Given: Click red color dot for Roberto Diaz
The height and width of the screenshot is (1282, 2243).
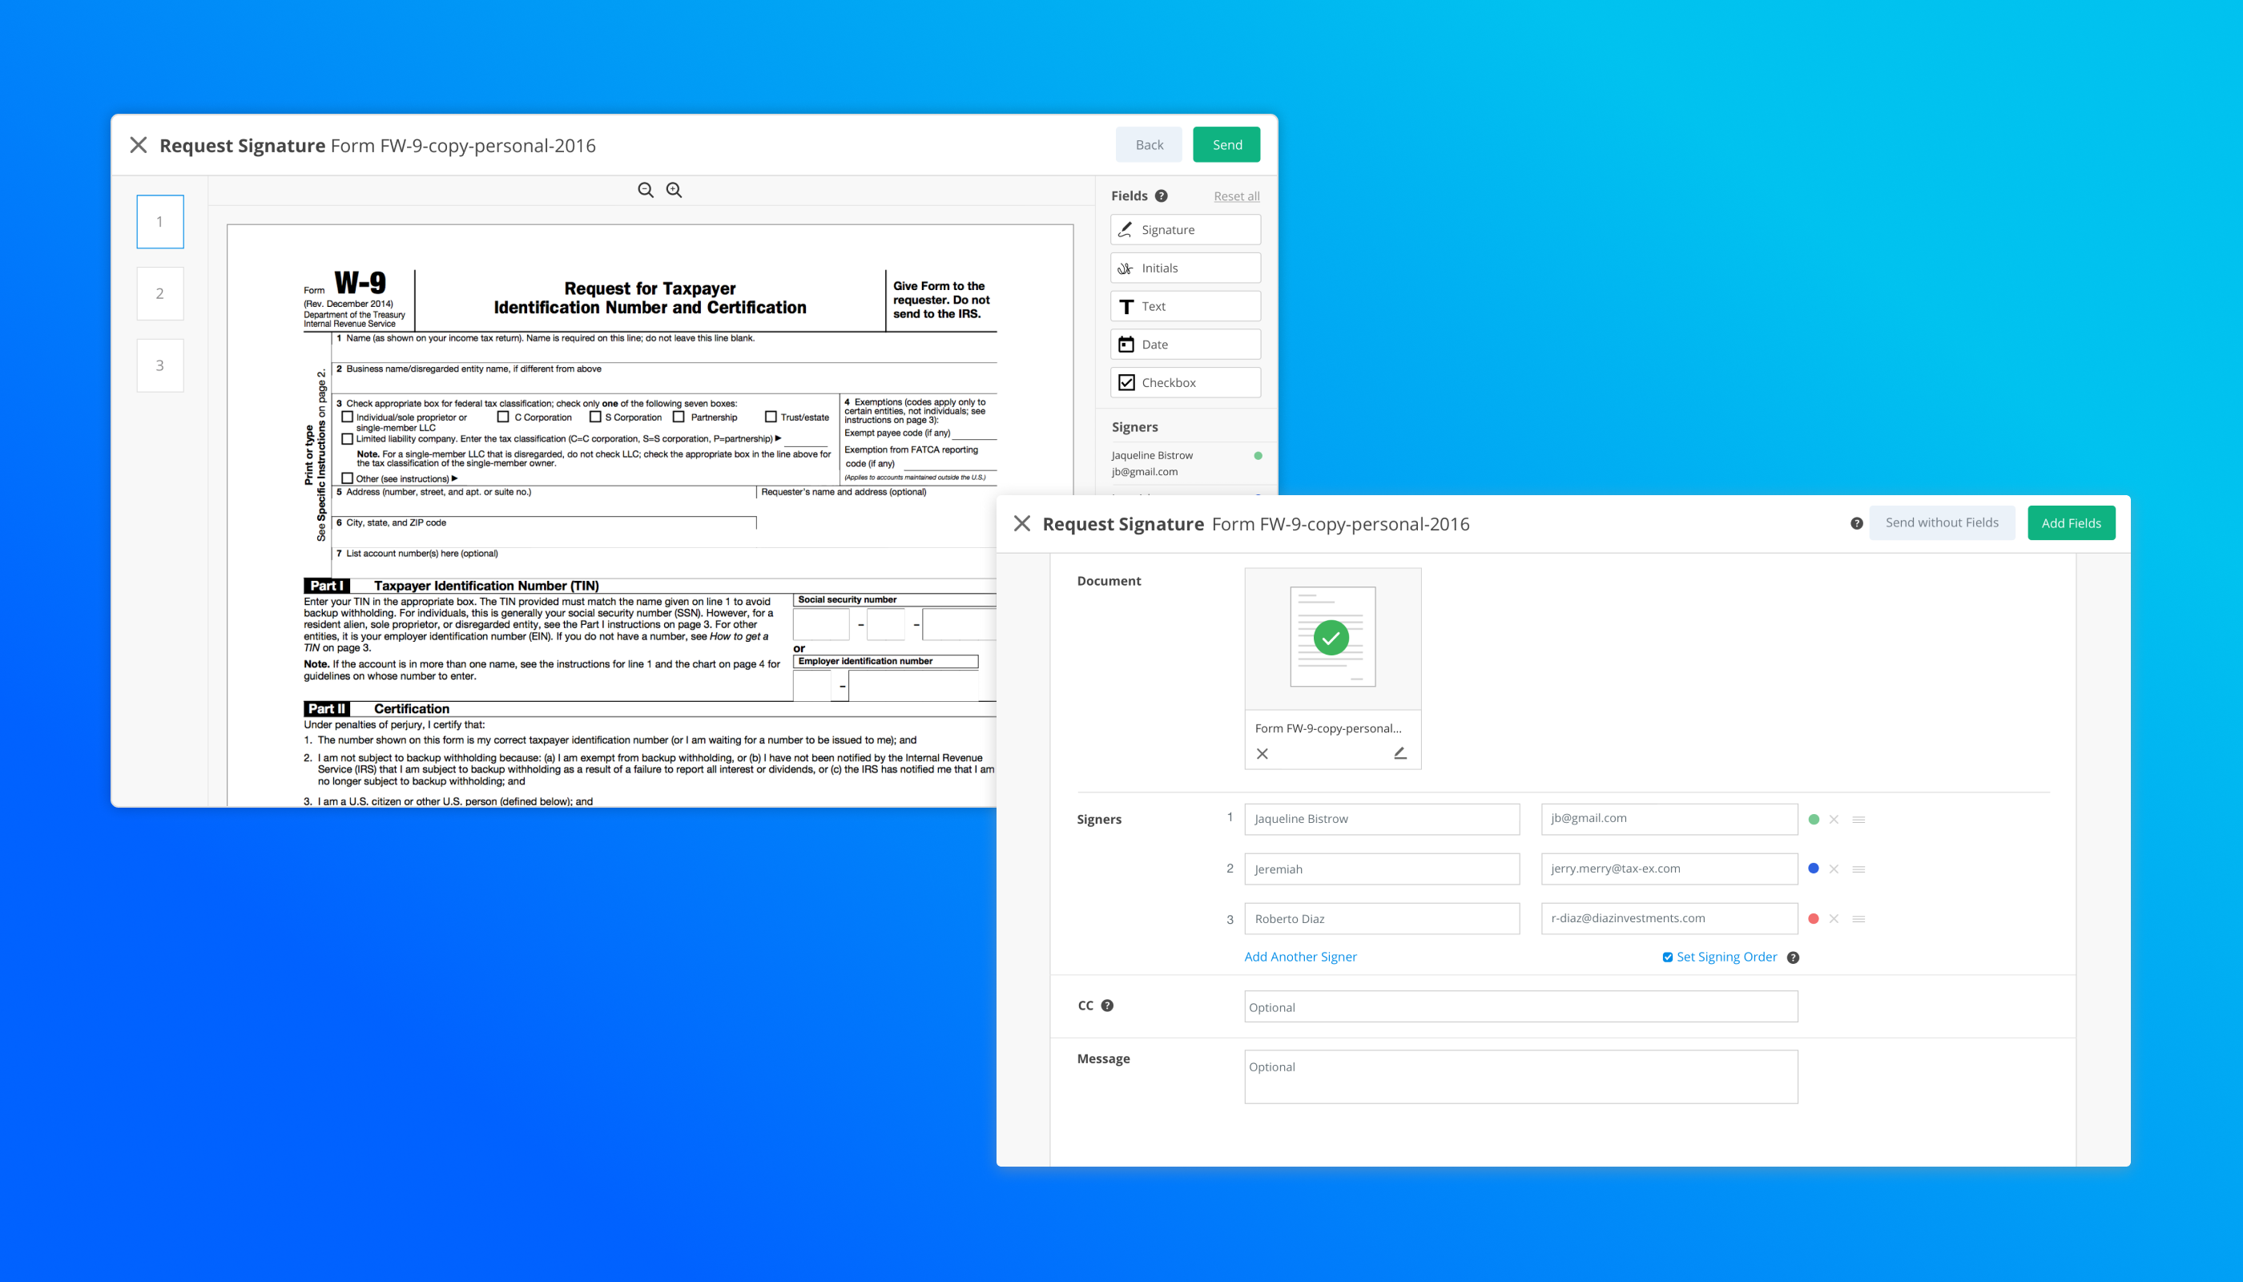Looking at the screenshot, I should pyautogui.click(x=1814, y=919).
